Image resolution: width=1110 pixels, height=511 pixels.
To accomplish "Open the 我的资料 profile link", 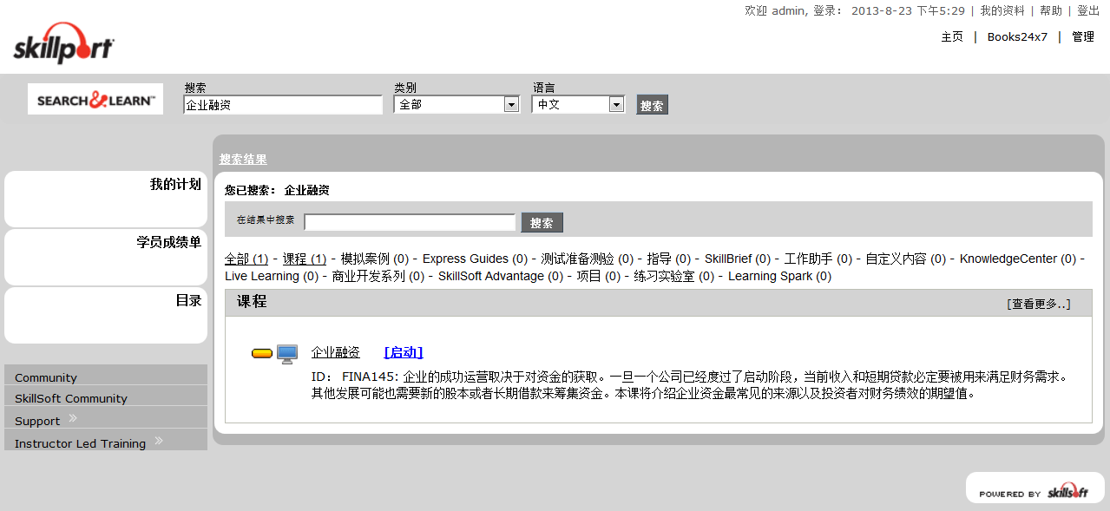I will pos(1003,10).
